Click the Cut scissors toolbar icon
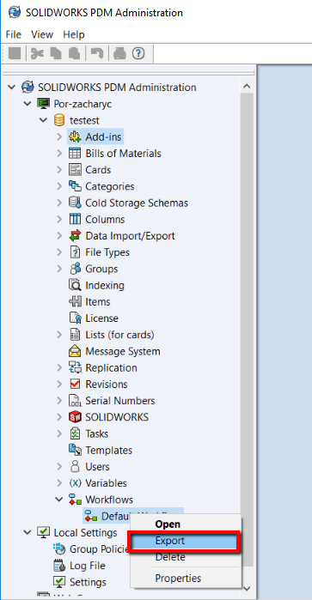The width and height of the screenshot is (312, 600). [x=37, y=53]
